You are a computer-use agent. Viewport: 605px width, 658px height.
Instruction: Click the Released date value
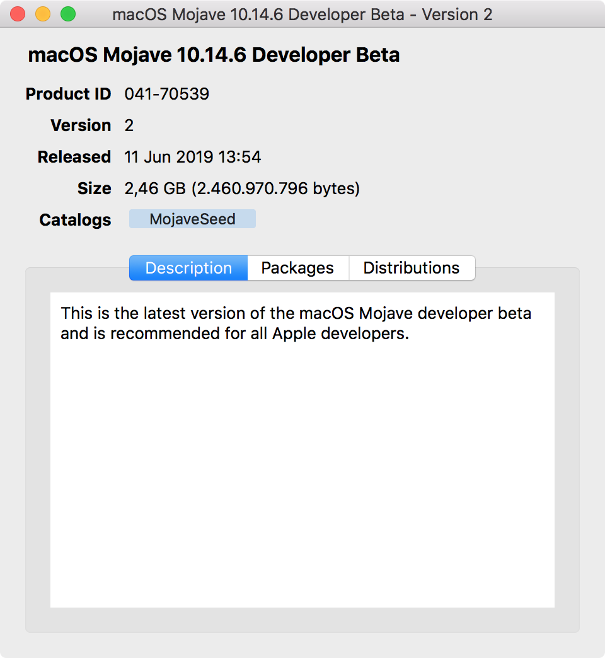click(x=193, y=157)
